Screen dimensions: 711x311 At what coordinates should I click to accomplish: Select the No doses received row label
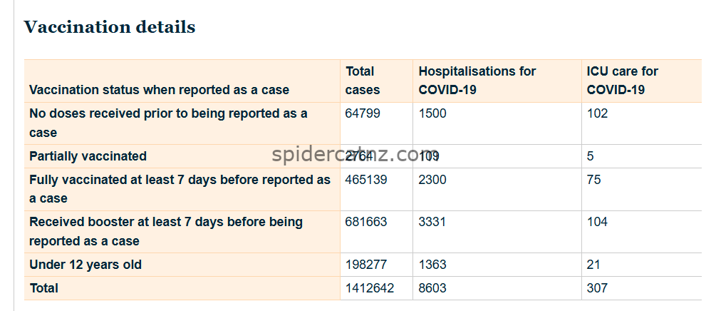point(168,123)
